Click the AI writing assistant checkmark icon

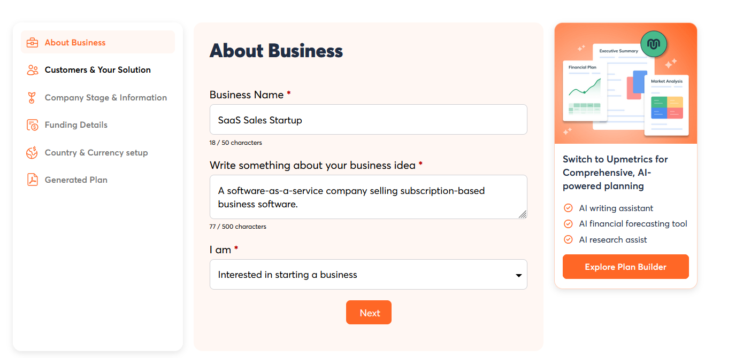pyautogui.click(x=568, y=208)
